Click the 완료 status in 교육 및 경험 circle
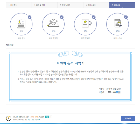The image size is (140, 124). [54, 31]
